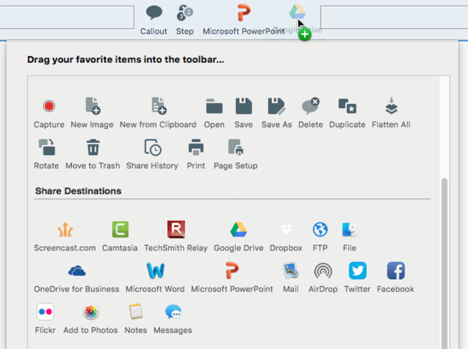Click the Callout tool in the toolbar
Image resolution: width=468 pixels, height=349 pixels.
153,20
